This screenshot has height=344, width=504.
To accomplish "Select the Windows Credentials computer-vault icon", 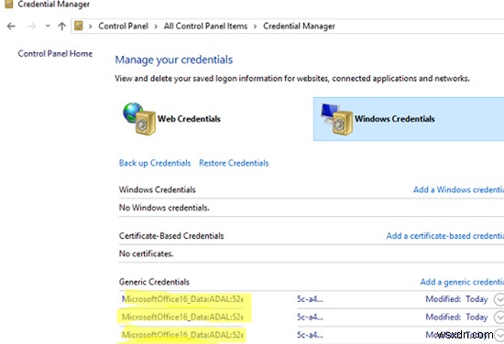I will click(336, 119).
